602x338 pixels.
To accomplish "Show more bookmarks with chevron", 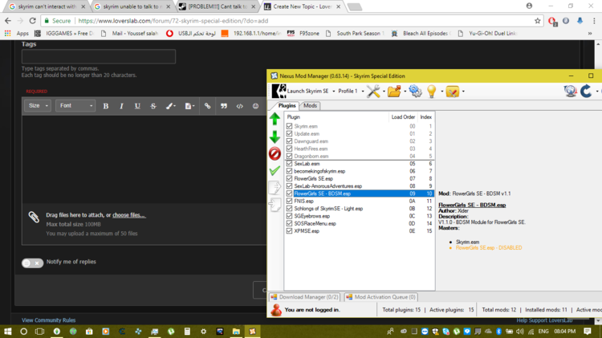I will tap(590, 34).
